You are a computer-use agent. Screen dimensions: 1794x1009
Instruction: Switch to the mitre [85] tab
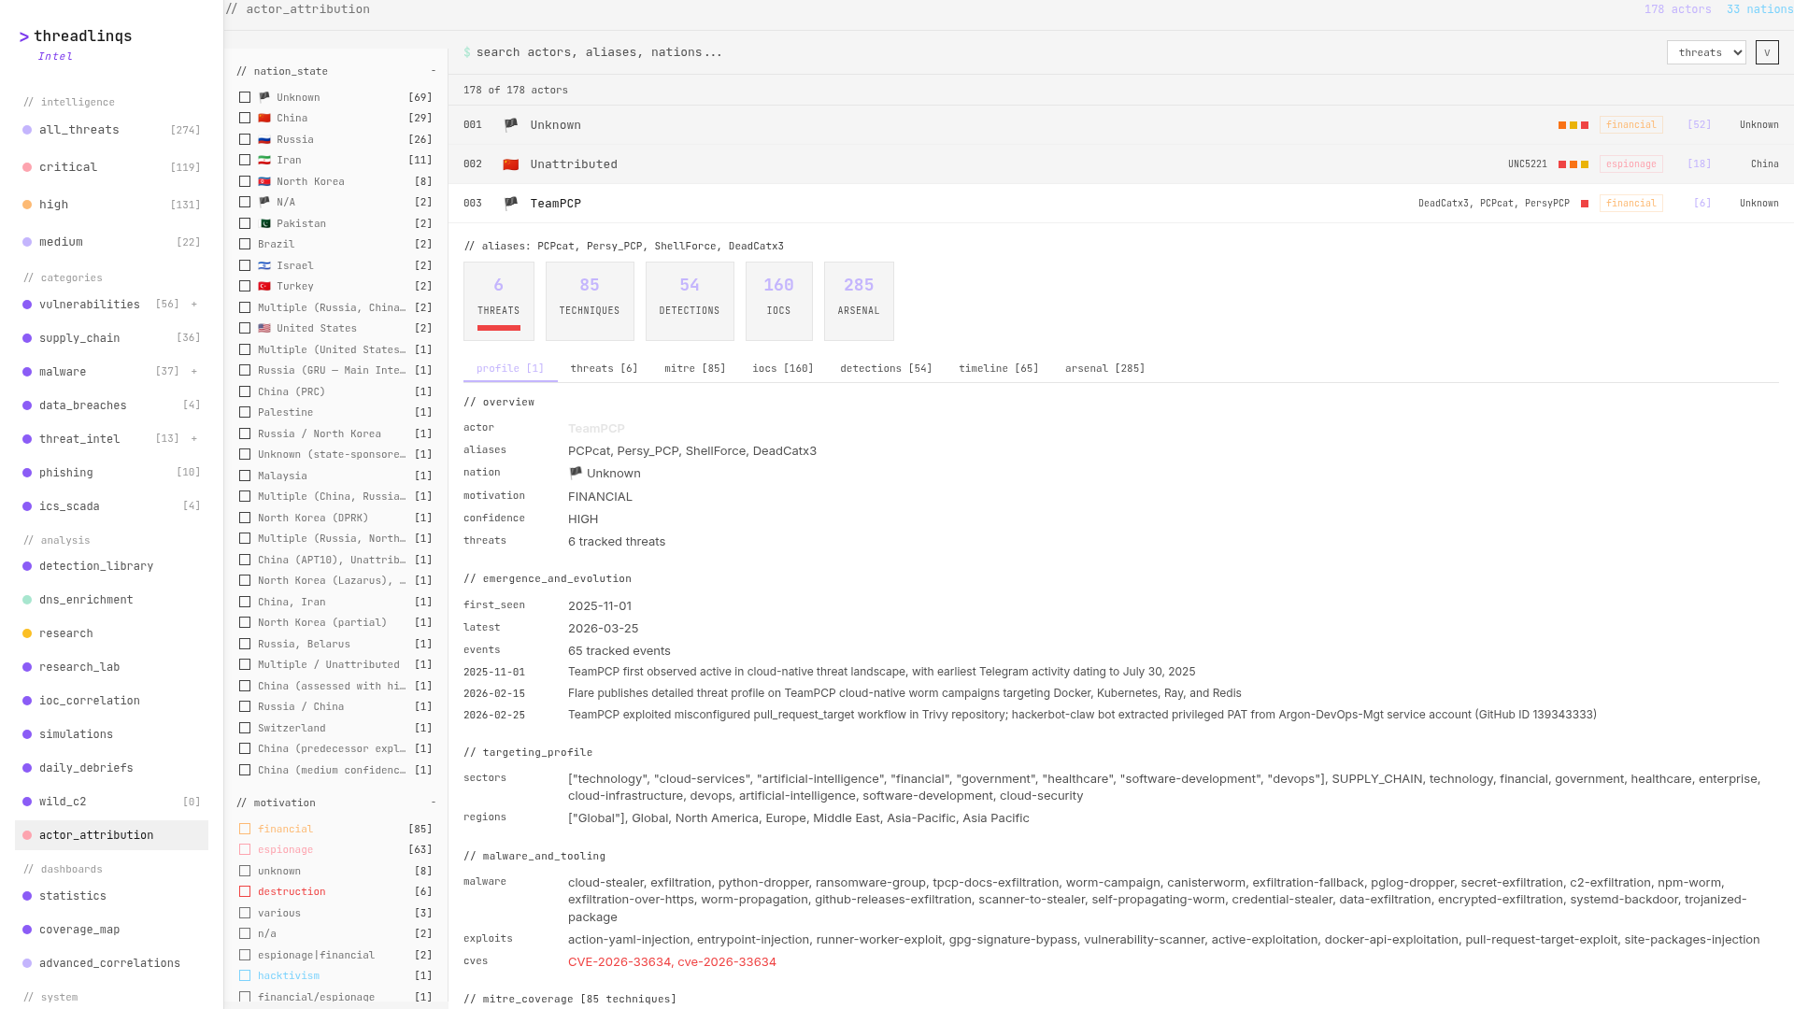coord(693,368)
